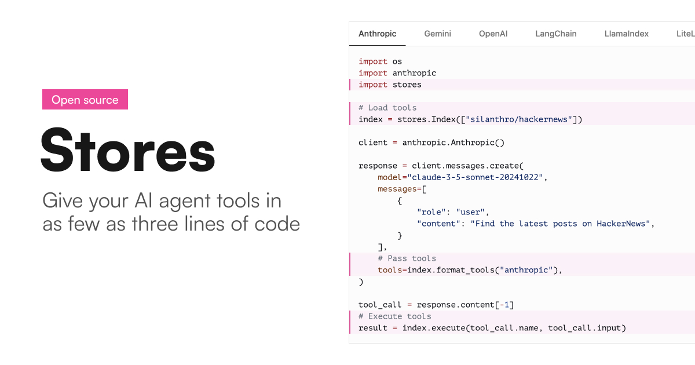Click the tagline about three lines of code
Image resolution: width=695 pixels, height=365 pixels.
click(x=171, y=212)
